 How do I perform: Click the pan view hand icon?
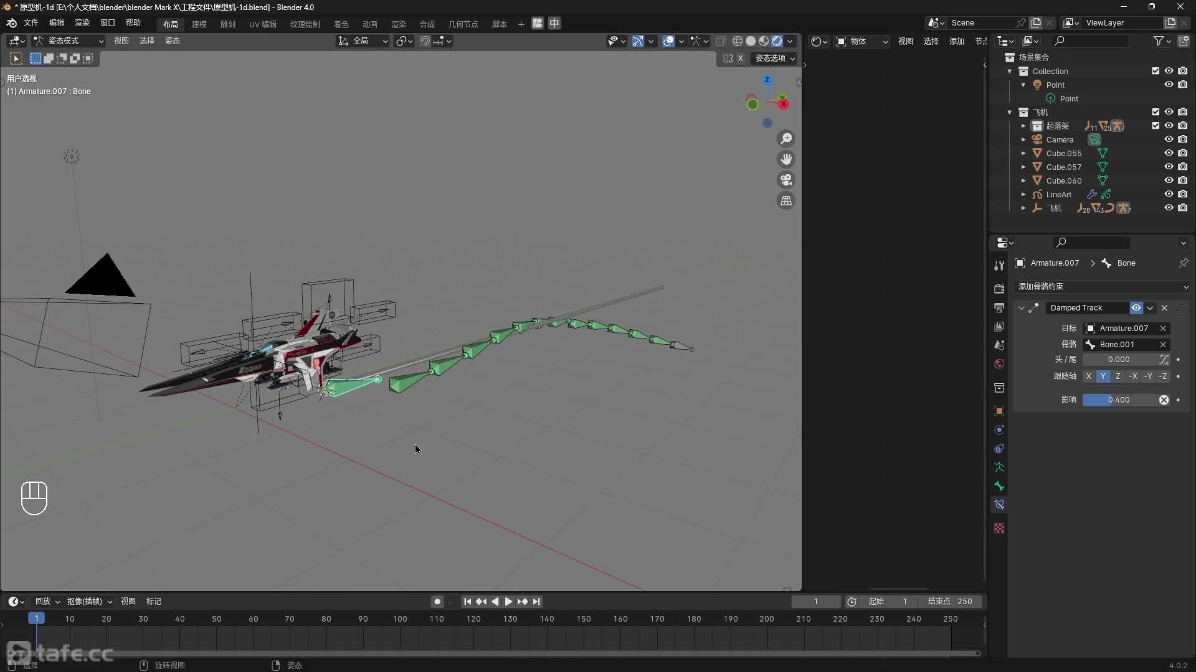[786, 159]
